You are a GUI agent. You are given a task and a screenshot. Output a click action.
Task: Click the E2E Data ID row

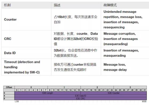(81, 96)
